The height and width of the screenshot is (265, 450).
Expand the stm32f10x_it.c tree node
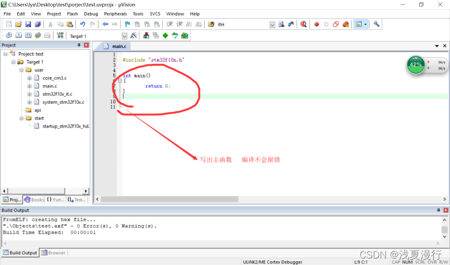pos(30,94)
